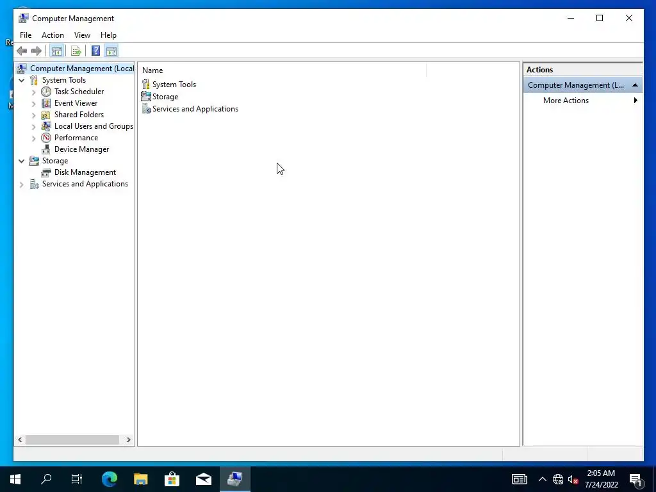Click the System Tools text in center list
This screenshot has width=656, height=492.
point(174,85)
